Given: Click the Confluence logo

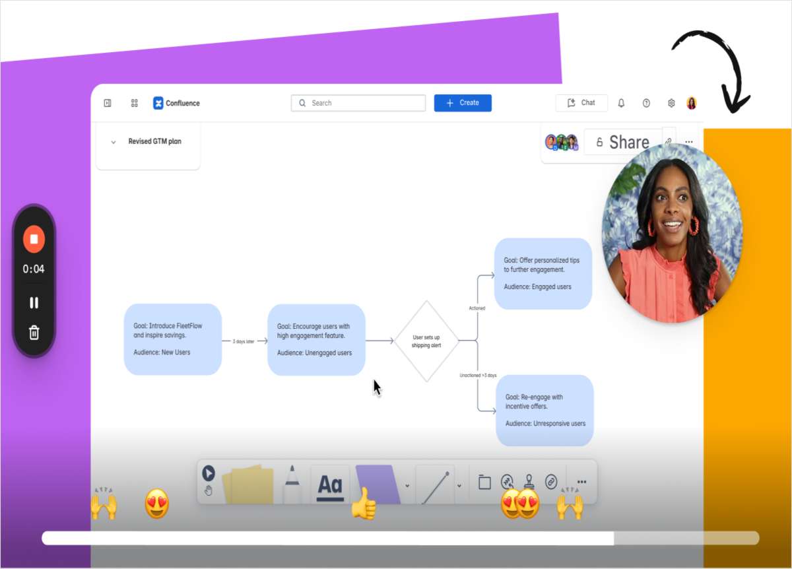Looking at the screenshot, I should 176,103.
